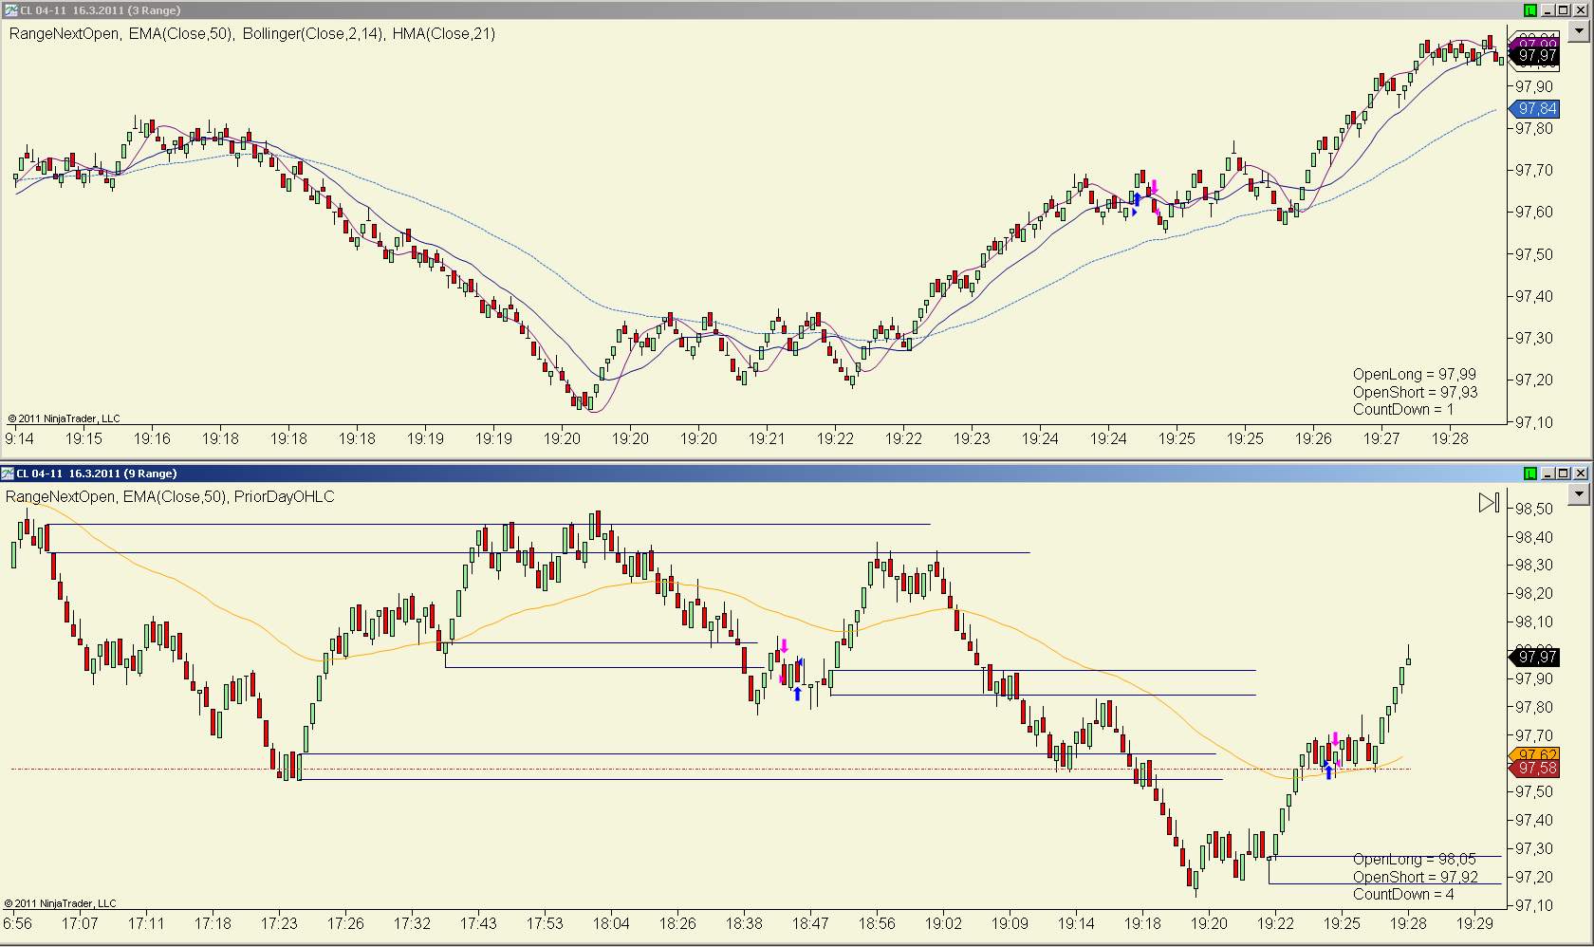Screen dimensions: 1594x947
Task: Click the 'CountDown = 4' readout
Action: click(1403, 895)
